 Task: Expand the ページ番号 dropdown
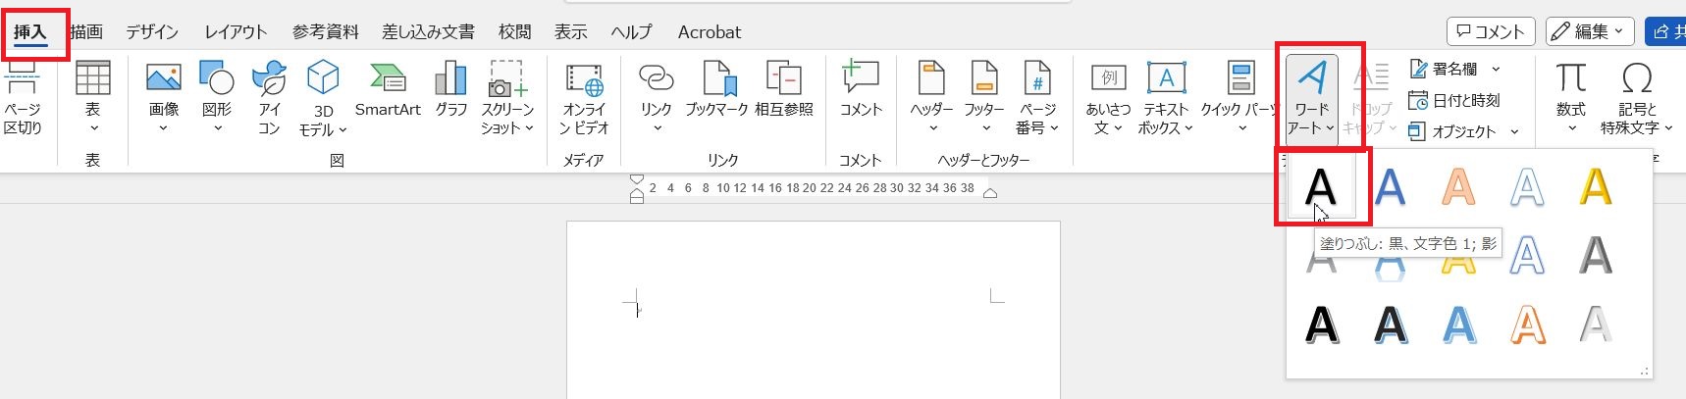pyautogui.click(x=1054, y=128)
